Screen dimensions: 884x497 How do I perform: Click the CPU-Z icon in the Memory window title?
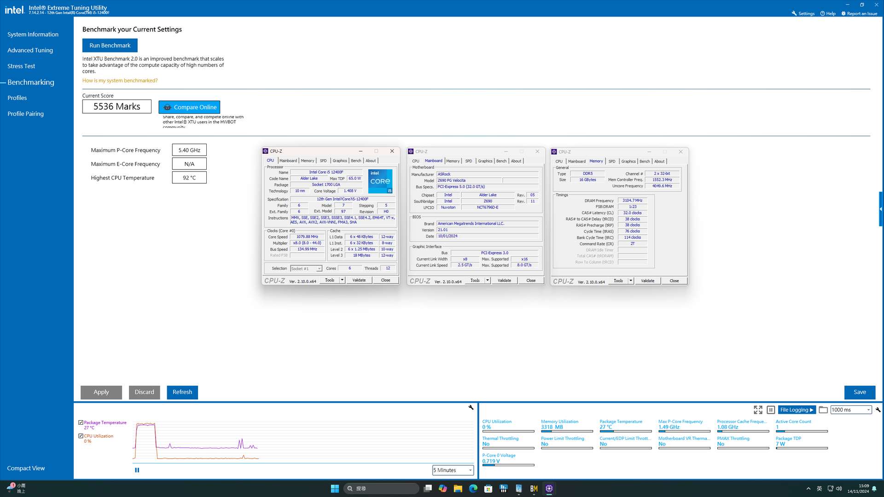tap(554, 151)
